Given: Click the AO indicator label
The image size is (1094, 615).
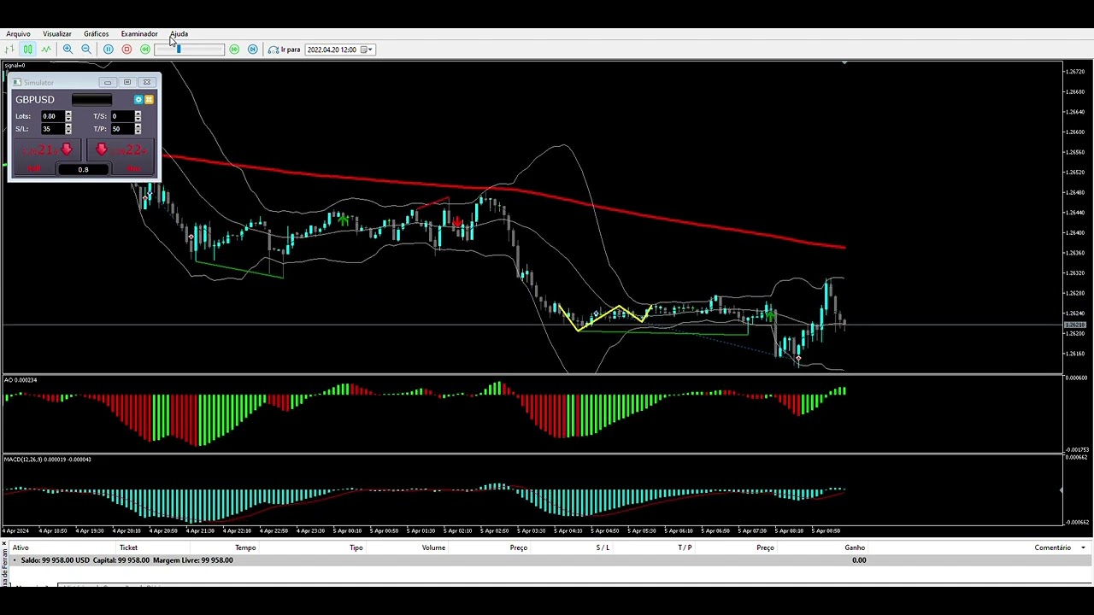Looking at the screenshot, I should [20, 380].
